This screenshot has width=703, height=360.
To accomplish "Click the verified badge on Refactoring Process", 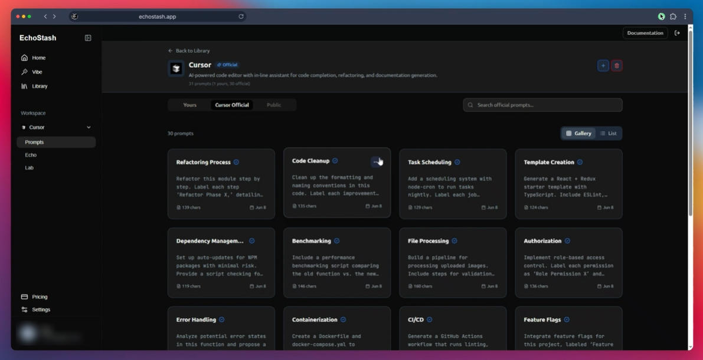I will coord(236,162).
